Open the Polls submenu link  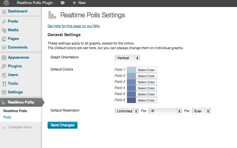click(x=7, y=117)
